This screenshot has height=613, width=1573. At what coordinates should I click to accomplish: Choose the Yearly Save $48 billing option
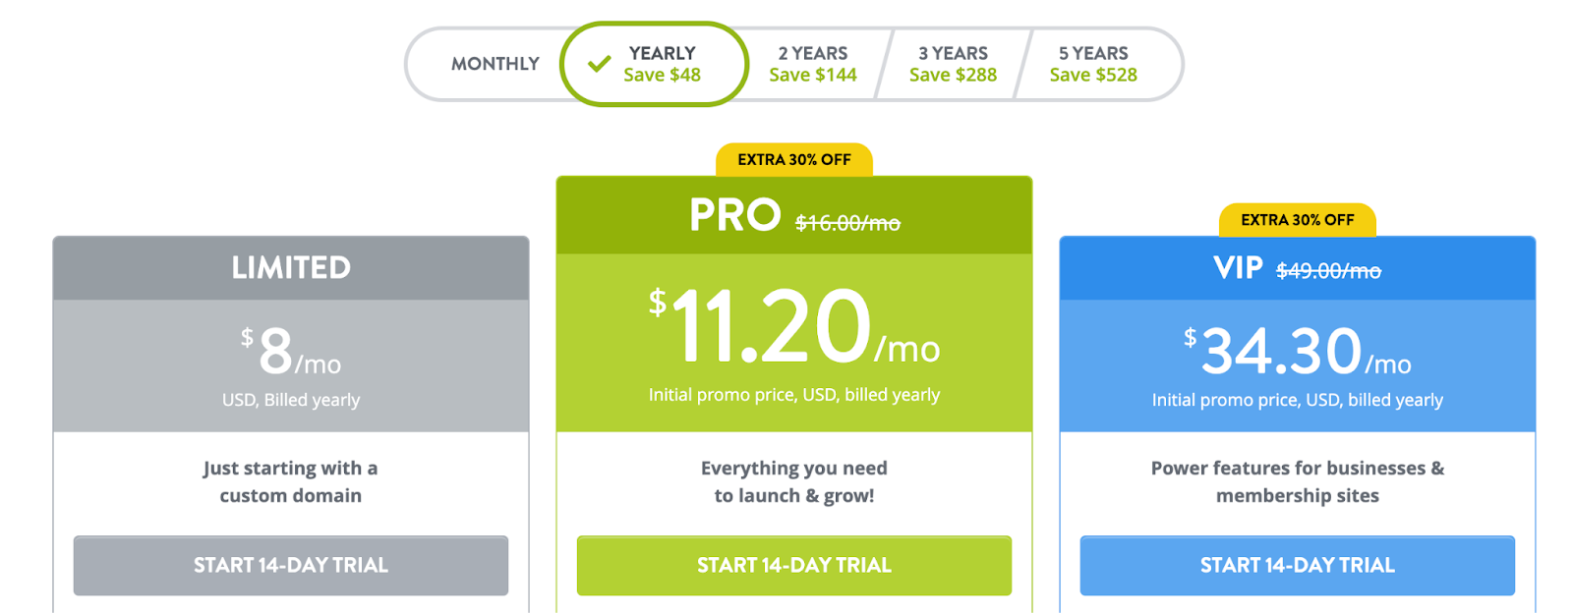pos(655,64)
